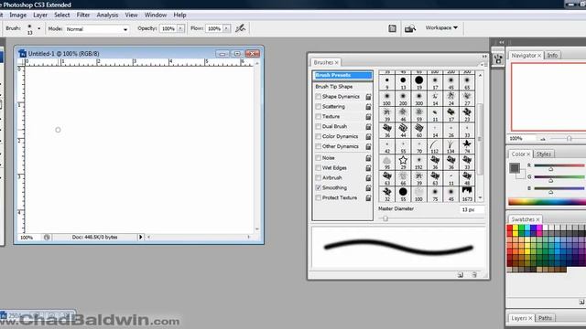This screenshot has height=329, width=586.
Task: Open the Brushes panel flyout menu
Action: [x=483, y=65]
